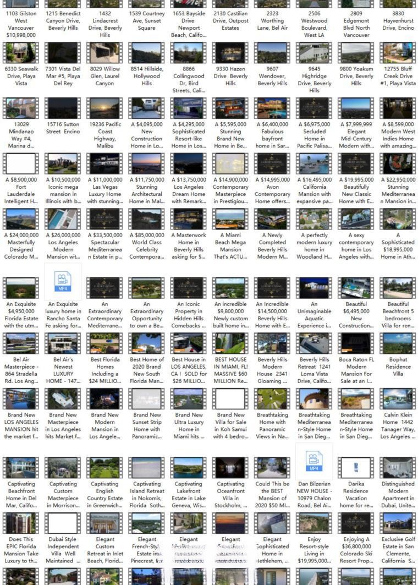Choose the Boca Raton FL Modern Mansion video
The image size is (418, 585).
tap(356, 343)
